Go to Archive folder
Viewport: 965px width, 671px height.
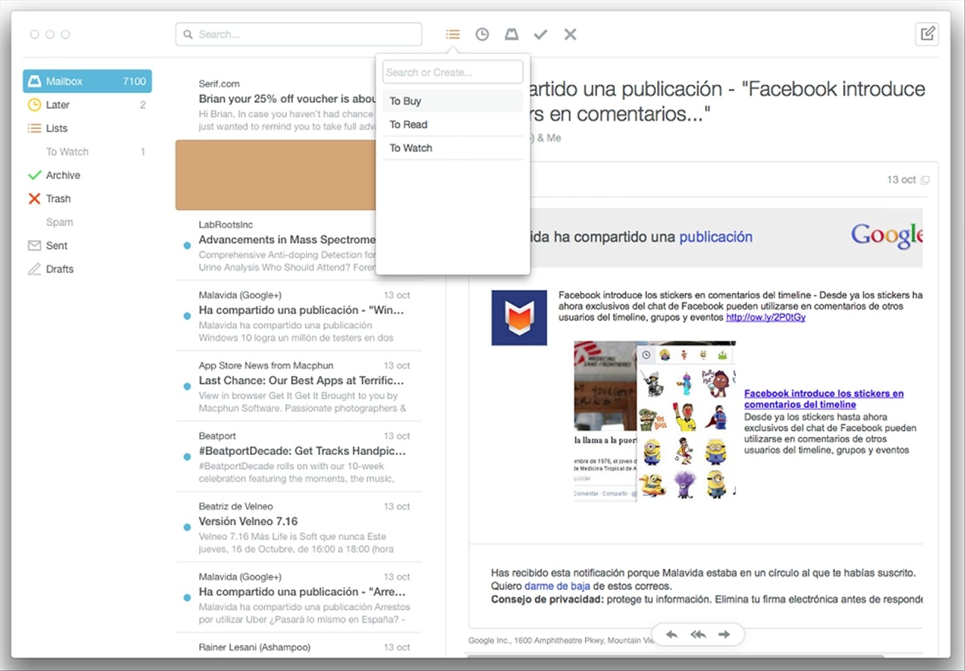pyautogui.click(x=87, y=175)
